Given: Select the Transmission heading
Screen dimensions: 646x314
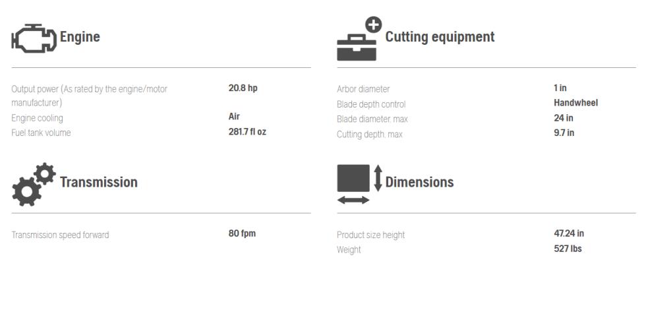Looking at the screenshot, I should (99, 182).
